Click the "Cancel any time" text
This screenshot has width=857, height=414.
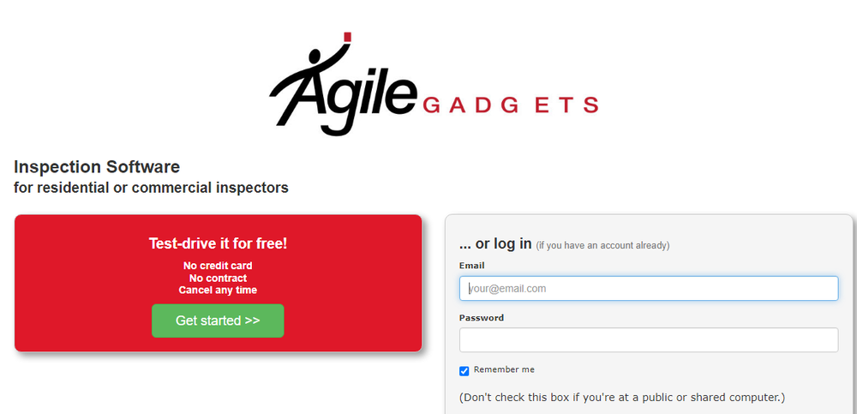click(218, 290)
